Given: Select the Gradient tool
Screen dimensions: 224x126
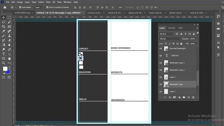Looking at the screenshot, I should point(3,45).
